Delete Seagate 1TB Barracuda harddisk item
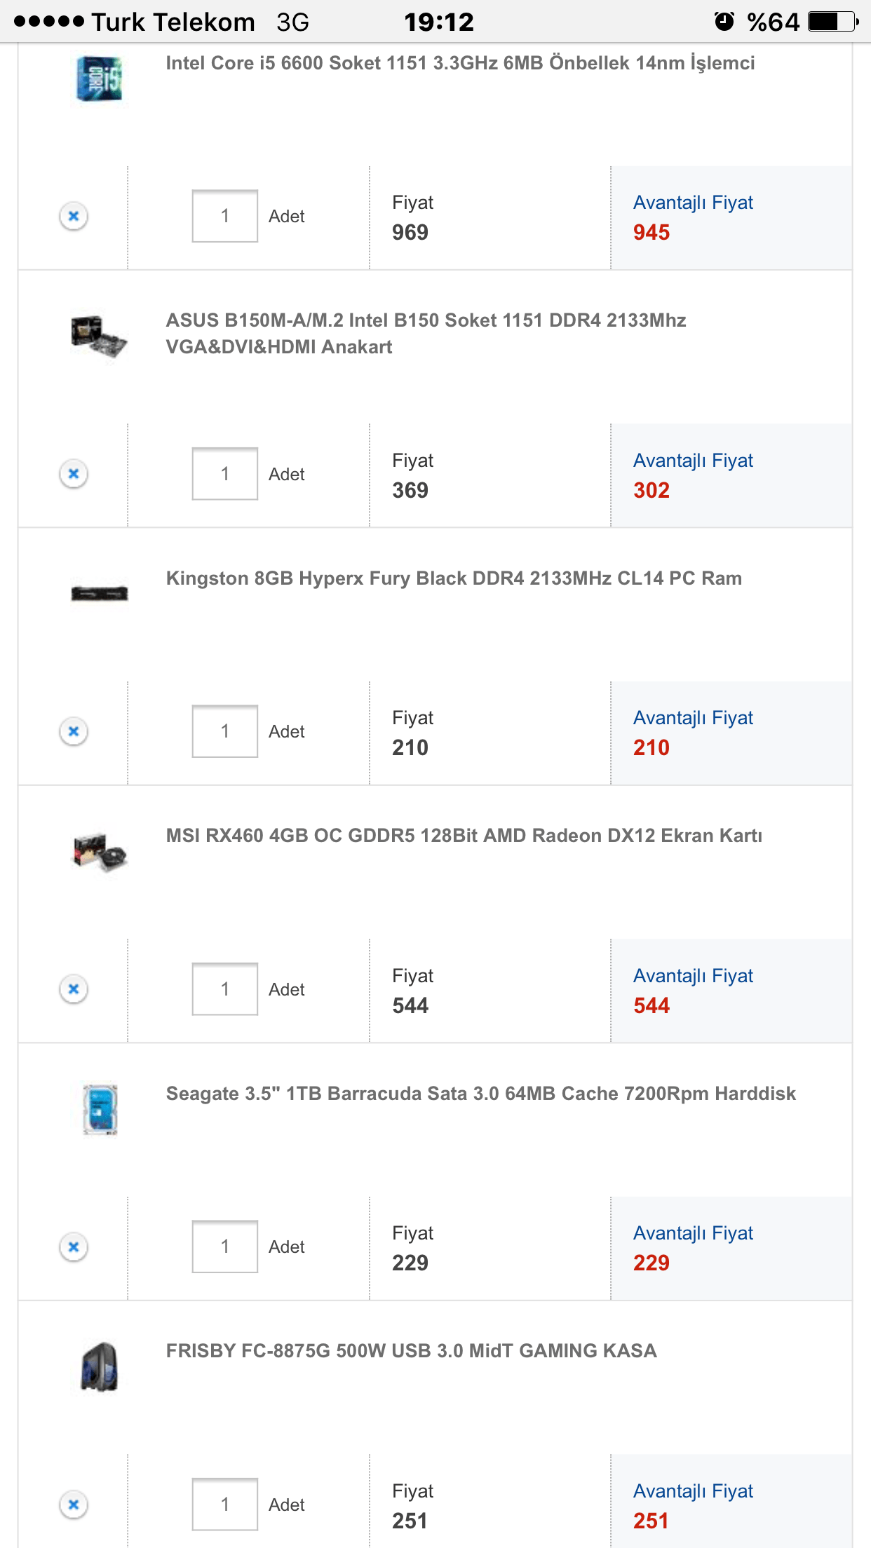Screen dimensions: 871x1548 74,1247
